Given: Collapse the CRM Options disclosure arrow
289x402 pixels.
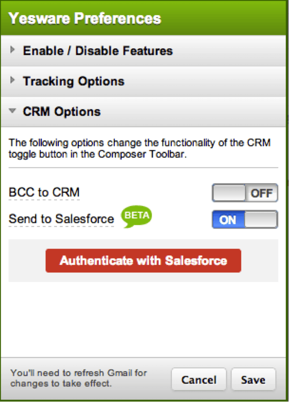Looking at the screenshot, I should pyautogui.click(x=13, y=112).
